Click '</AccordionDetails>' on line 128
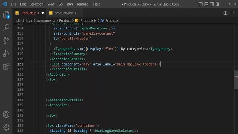This screenshot has height=134, width=238. [64, 100]
